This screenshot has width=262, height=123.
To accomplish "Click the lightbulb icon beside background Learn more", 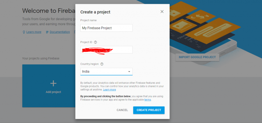I will tap(24, 32).
